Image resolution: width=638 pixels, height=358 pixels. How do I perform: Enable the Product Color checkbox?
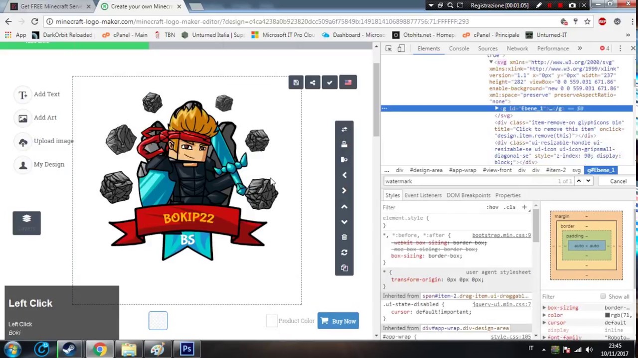[271, 321]
